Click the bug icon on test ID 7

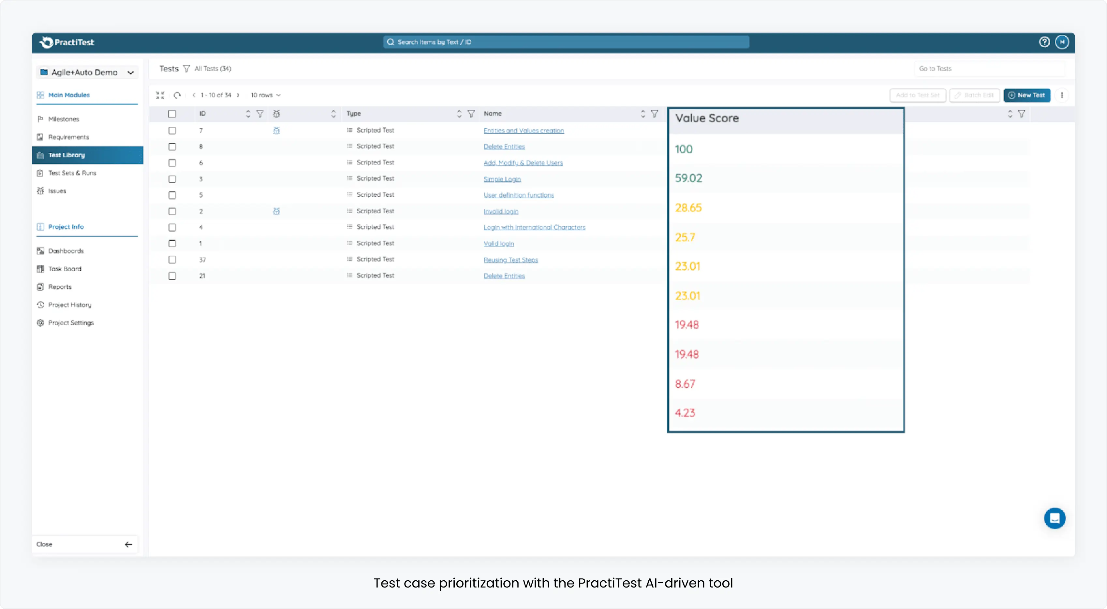tap(276, 131)
